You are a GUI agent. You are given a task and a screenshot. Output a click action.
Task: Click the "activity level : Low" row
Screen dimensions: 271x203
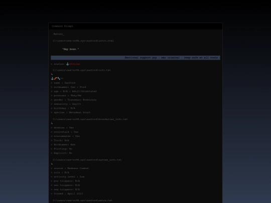tap(68, 177)
